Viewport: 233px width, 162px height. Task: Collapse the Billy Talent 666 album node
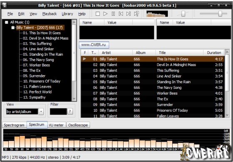pyautogui.click(x=13, y=27)
